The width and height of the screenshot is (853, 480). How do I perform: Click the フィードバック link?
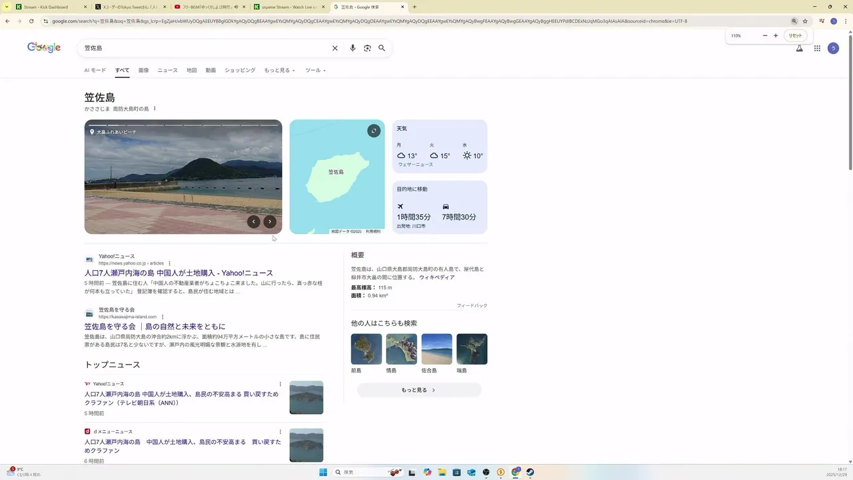472,305
